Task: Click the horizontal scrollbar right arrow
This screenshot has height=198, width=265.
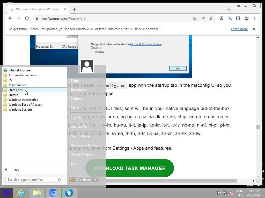Action: (x=254, y=181)
